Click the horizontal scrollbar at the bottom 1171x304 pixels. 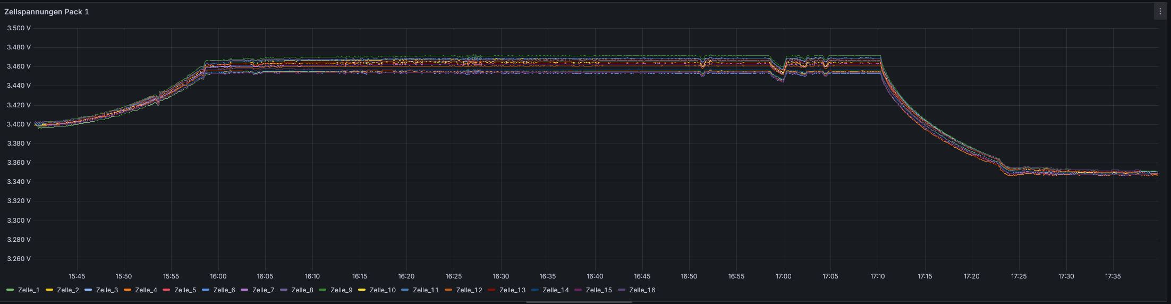[x=579, y=302]
